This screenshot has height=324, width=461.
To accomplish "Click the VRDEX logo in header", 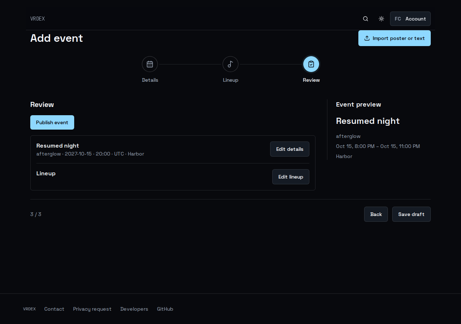I will 37,19.
